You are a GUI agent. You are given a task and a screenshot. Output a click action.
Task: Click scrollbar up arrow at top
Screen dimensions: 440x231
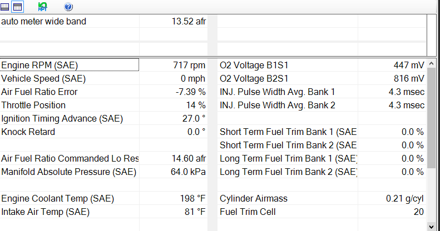[431, 63]
